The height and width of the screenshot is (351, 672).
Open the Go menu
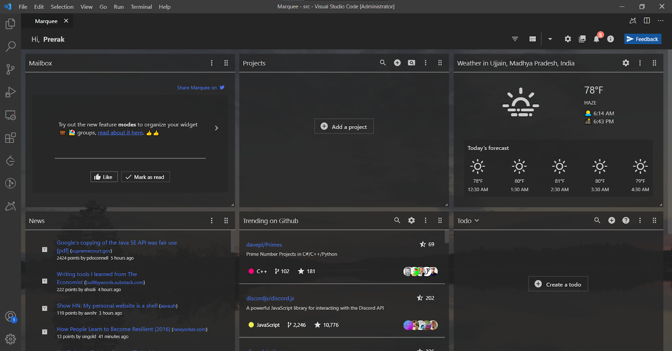click(x=103, y=7)
